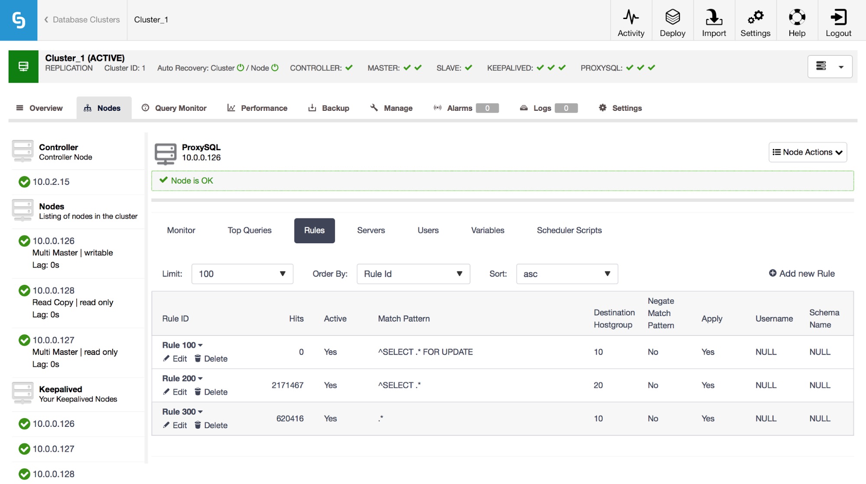This screenshot has width=866, height=484.
Task: Click match pattern ^SELECT .* FOR UPDATE
Action: pos(425,352)
